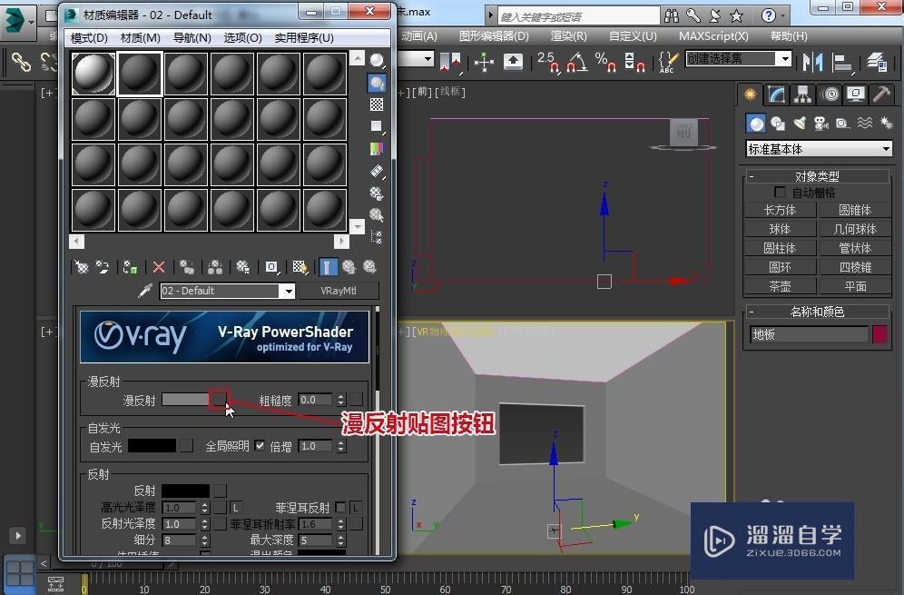The height and width of the screenshot is (595, 904).
Task: Click the 茶壶 object button
Action: [780, 286]
